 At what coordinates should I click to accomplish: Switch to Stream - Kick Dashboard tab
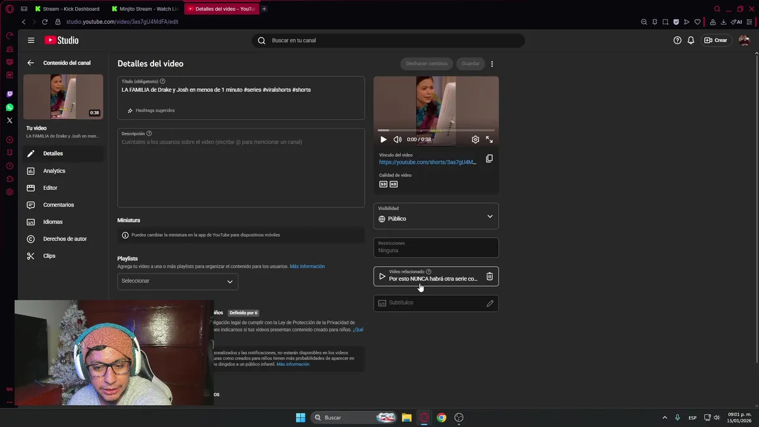68,9
